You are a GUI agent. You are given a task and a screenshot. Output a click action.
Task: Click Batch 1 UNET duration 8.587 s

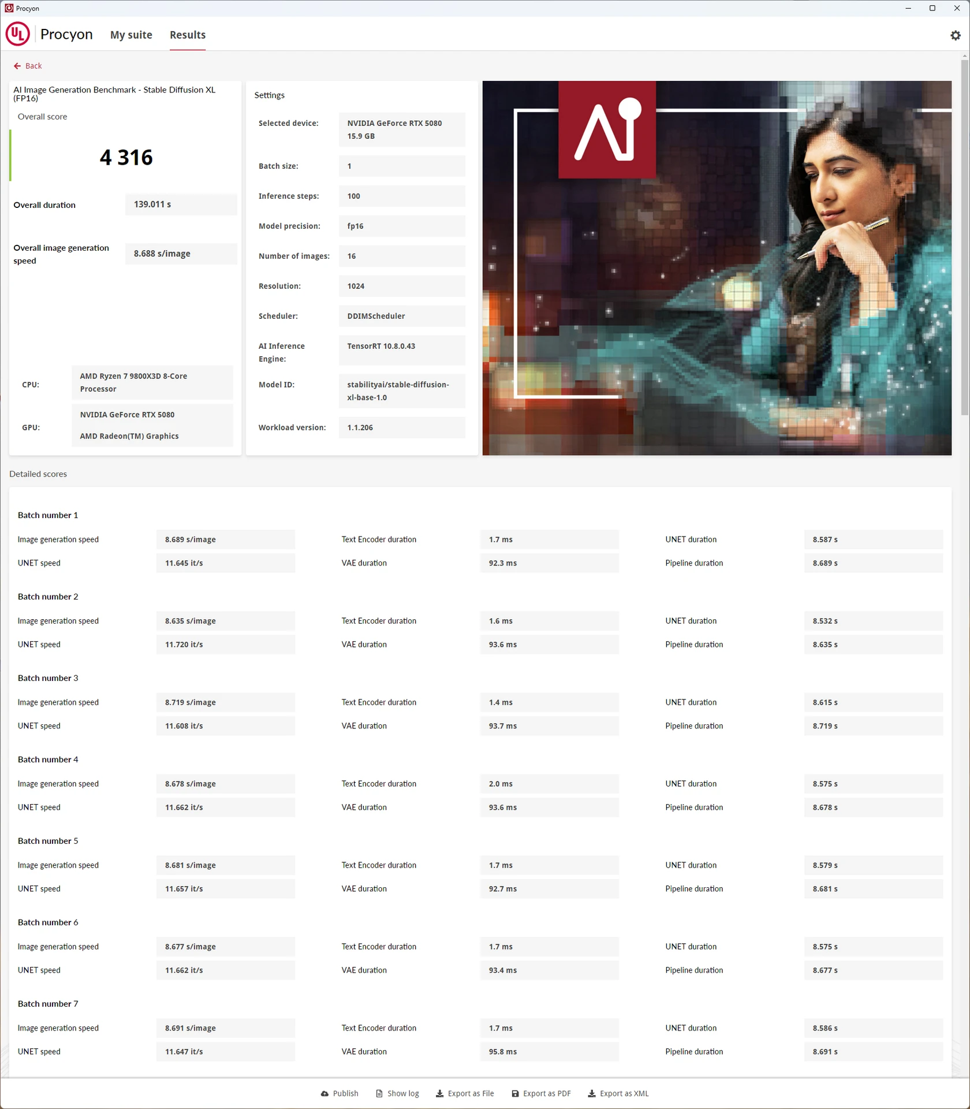[873, 539]
